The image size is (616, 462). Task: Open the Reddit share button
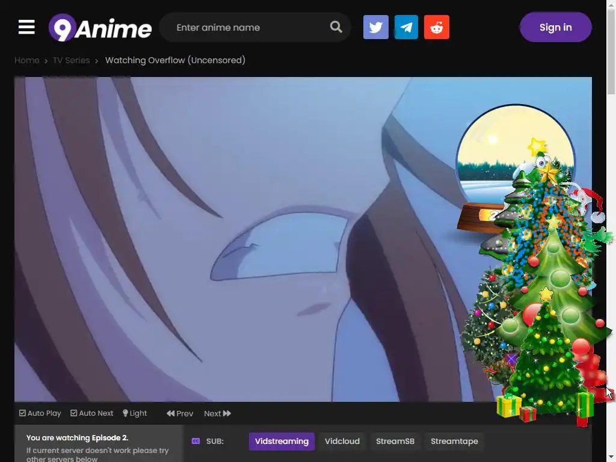437,27
